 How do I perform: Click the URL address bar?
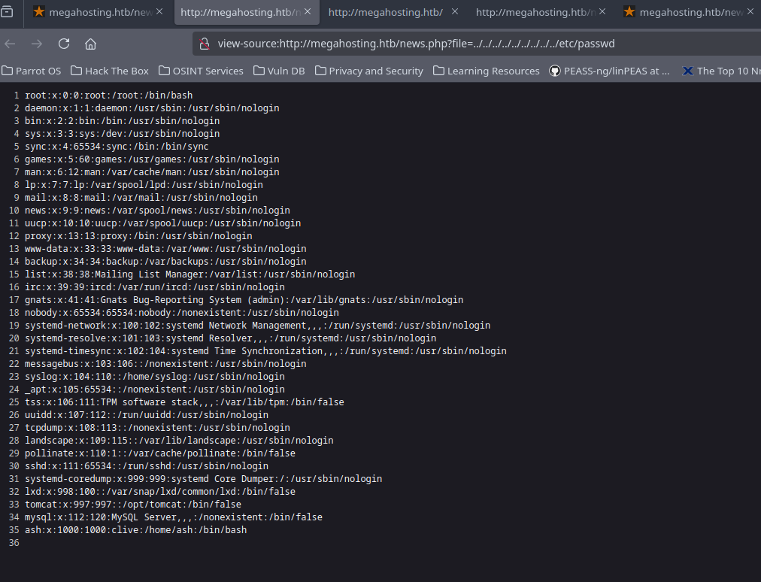(451, 44)
